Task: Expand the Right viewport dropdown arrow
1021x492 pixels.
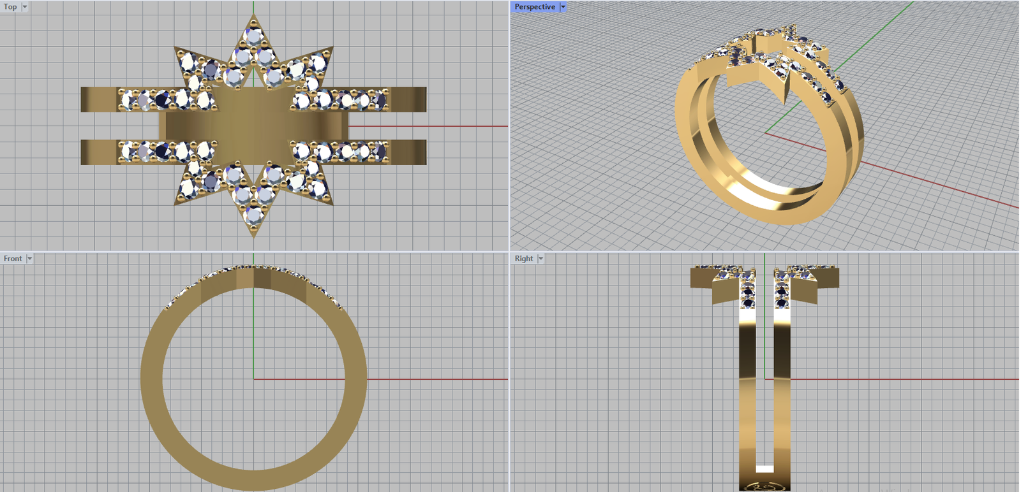Action: point(540,258)
